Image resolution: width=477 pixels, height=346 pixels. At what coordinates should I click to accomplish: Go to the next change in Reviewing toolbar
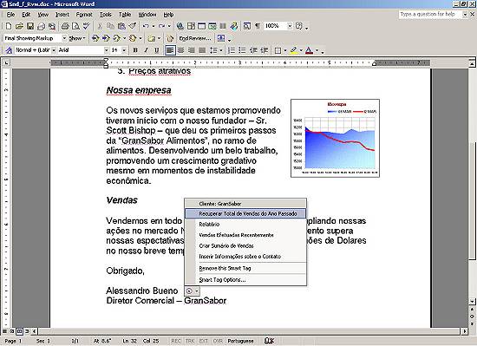(106, 38)
